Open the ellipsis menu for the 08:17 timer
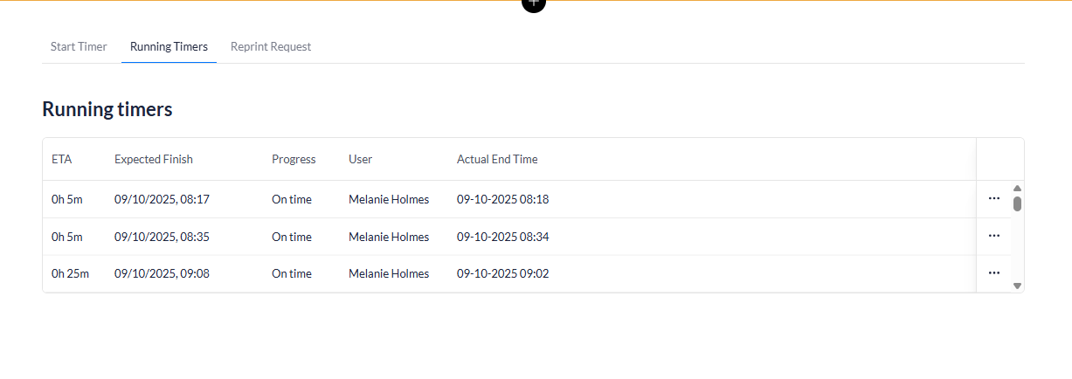Image resolution: width=1072 pixels, height=379 pixels. coord(993,199)
